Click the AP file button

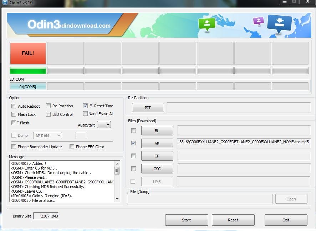click(157, 144)
